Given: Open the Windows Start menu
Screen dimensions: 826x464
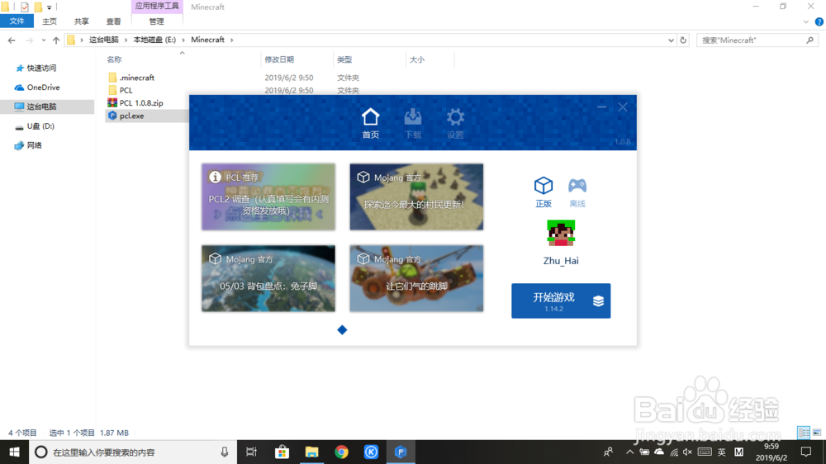Looking at the screenshot, I should point(14,452).
